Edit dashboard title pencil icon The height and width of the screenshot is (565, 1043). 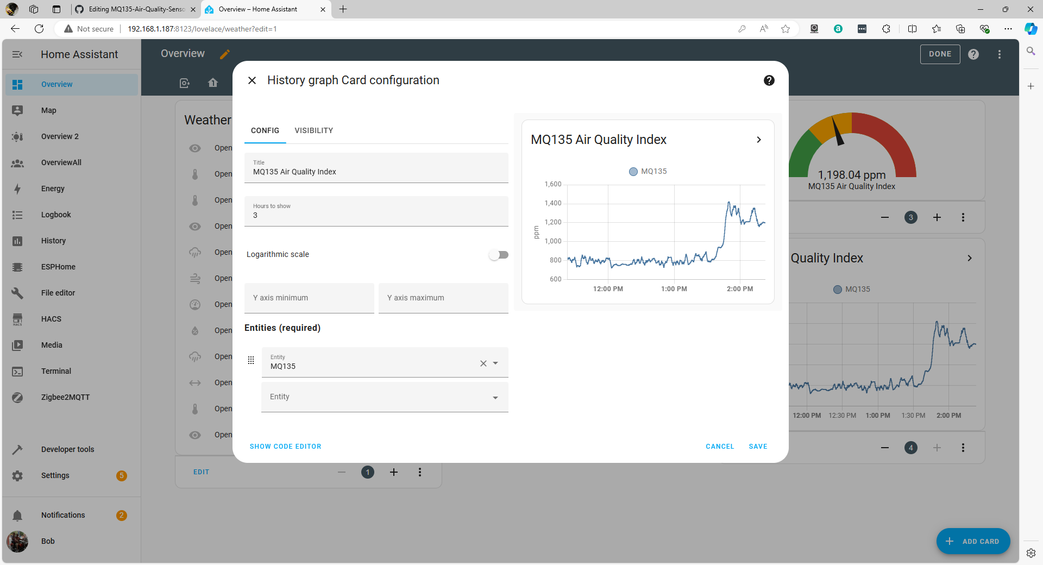(x=225, y=54)
